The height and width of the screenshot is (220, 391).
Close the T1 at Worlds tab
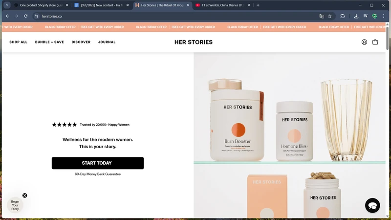(x=249, y=5)
